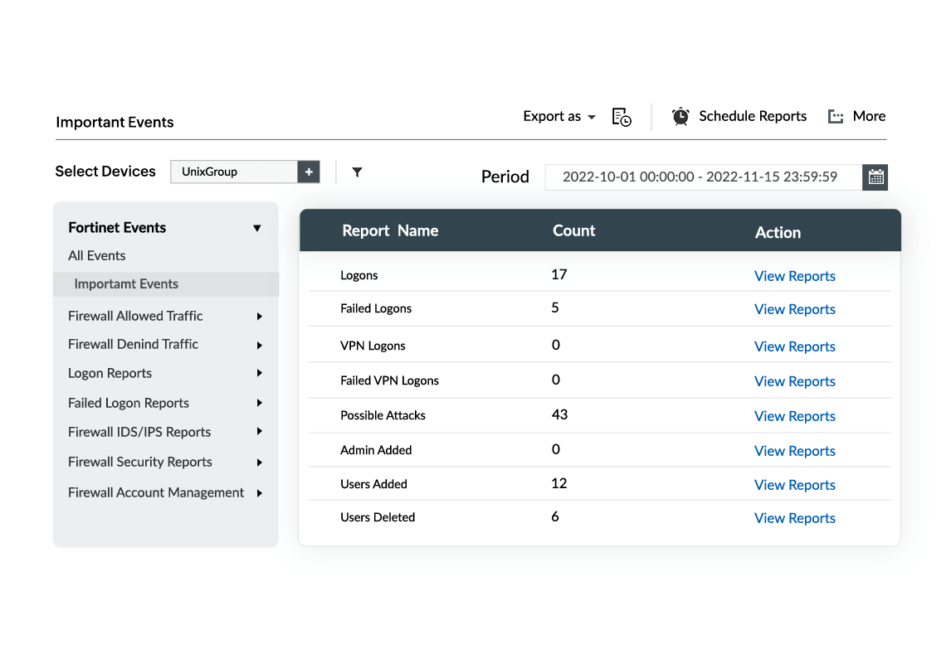The image size is (951, 649).
Task: Expand Firewall IDS/IPS Reports arrow
Action: 260,432
